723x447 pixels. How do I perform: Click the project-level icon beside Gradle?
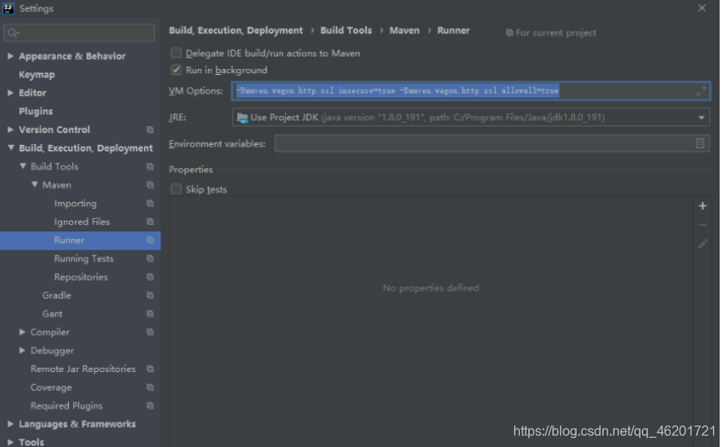[150, 296]
